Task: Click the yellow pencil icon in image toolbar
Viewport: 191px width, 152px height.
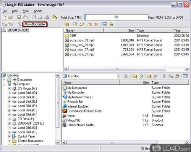Action: tap(81, 24)
